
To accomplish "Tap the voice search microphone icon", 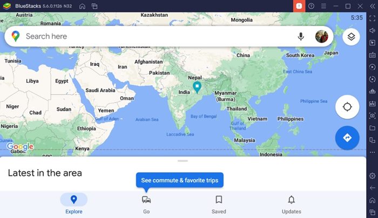I will pyautogui.click(x=301, y=36).
